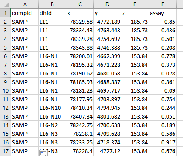Click the cell with assay 0.917
This screenshot has width=183, height=156.
click(162, 142)
